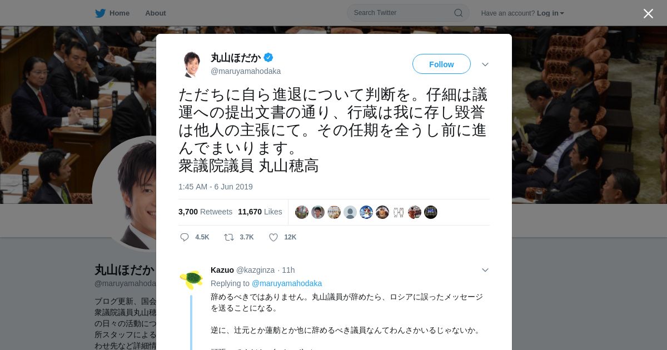View the 3,700 Retweets list
This screenshot has height=350, width=667.
[x=205, y=212]
